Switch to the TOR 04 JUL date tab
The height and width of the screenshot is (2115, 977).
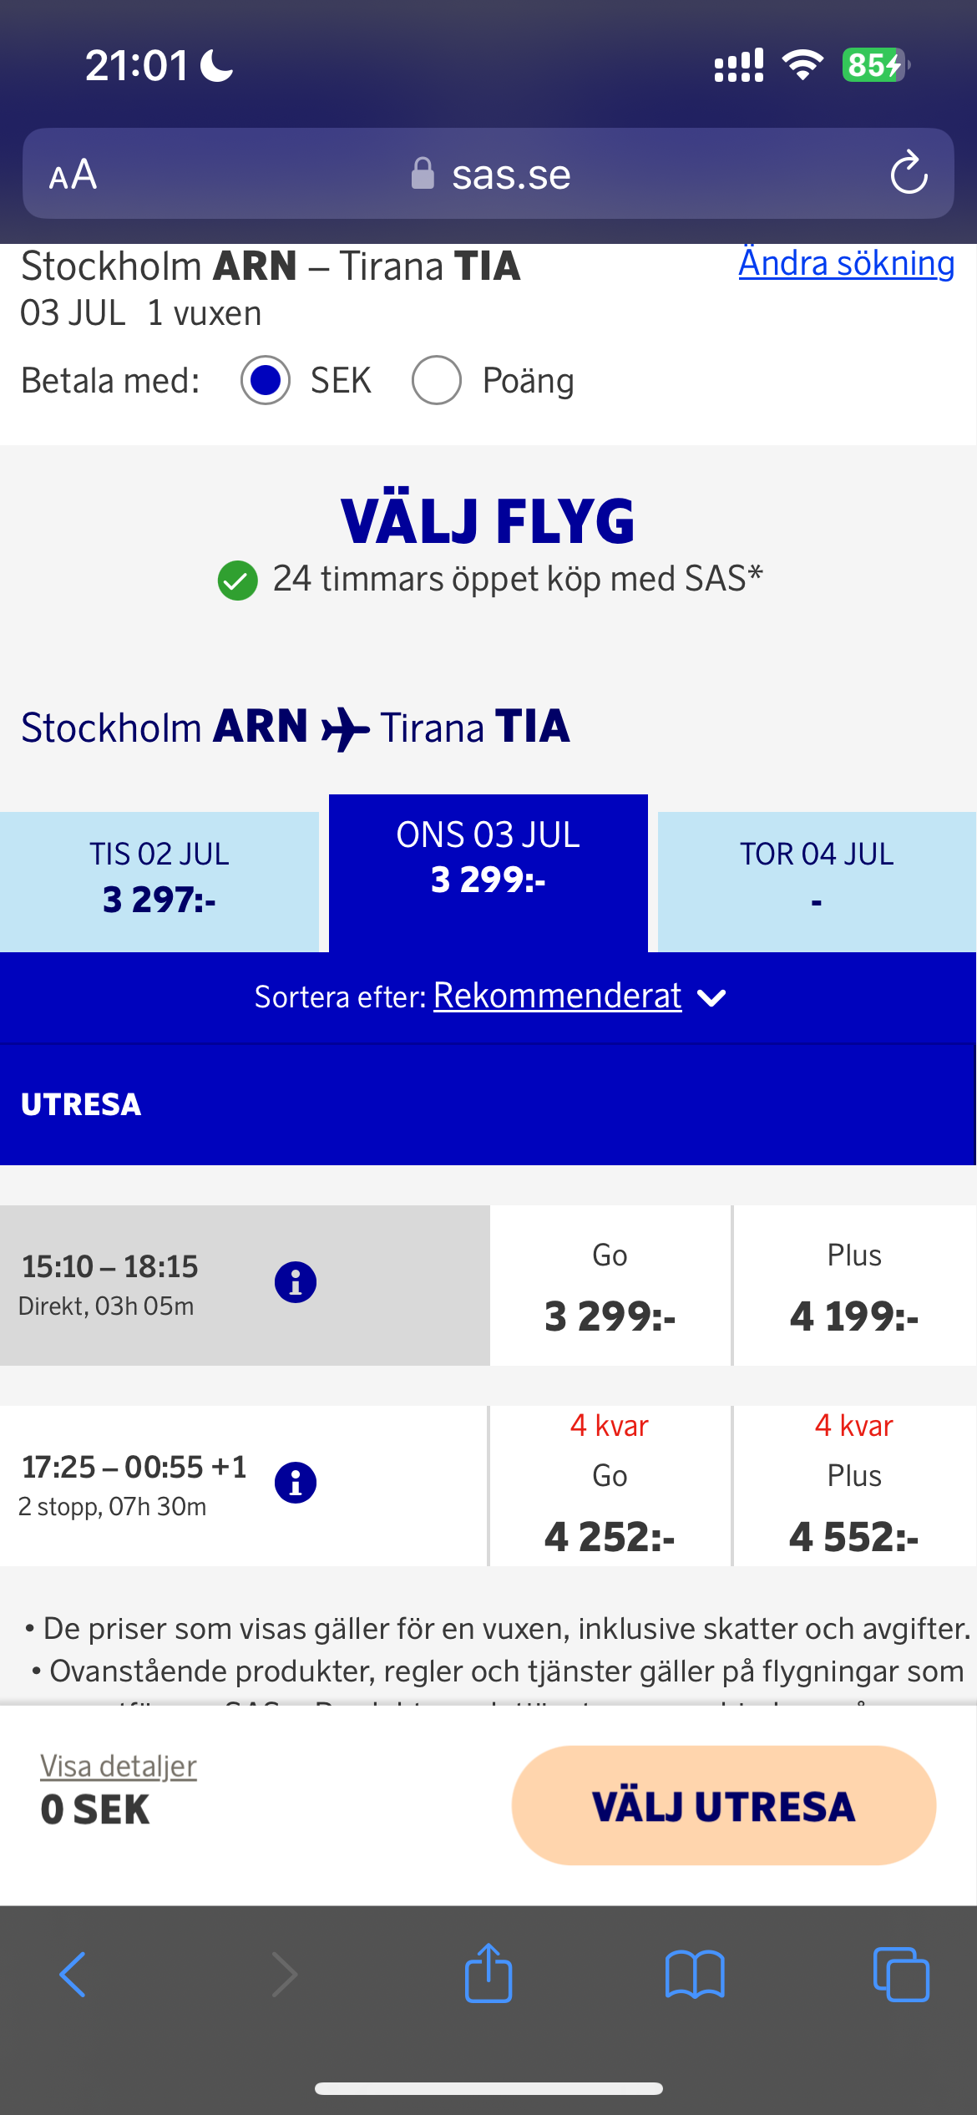pos(817,879)
